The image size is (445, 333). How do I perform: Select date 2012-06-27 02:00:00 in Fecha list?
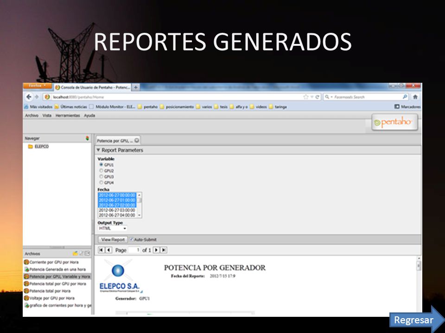[x=117, y=205]
